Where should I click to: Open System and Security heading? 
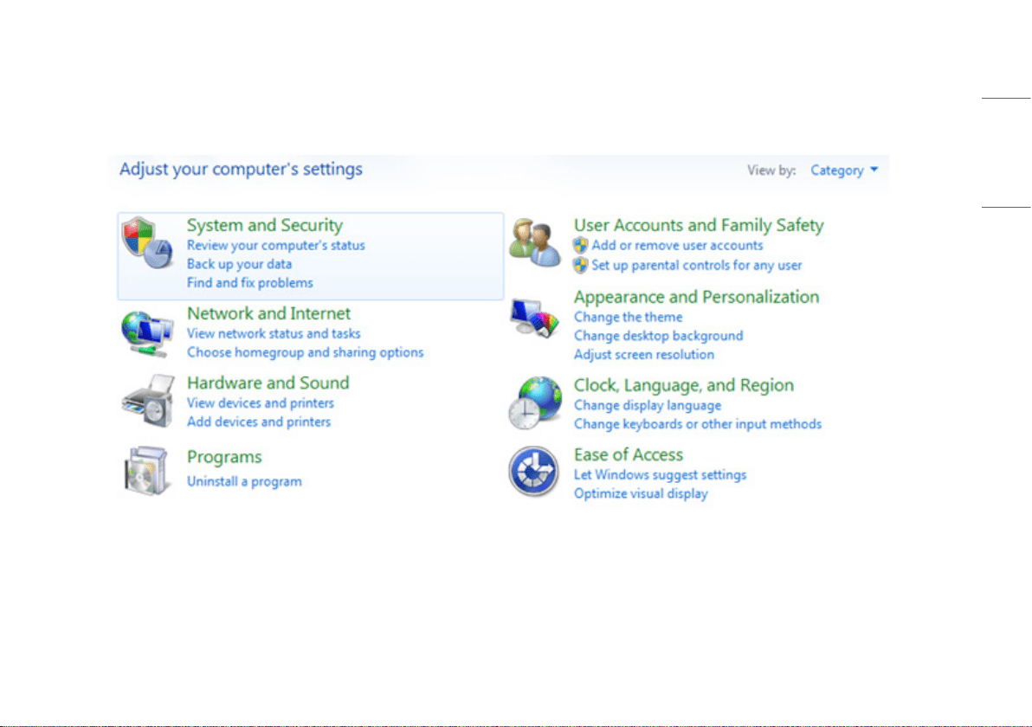click(265, 225)
